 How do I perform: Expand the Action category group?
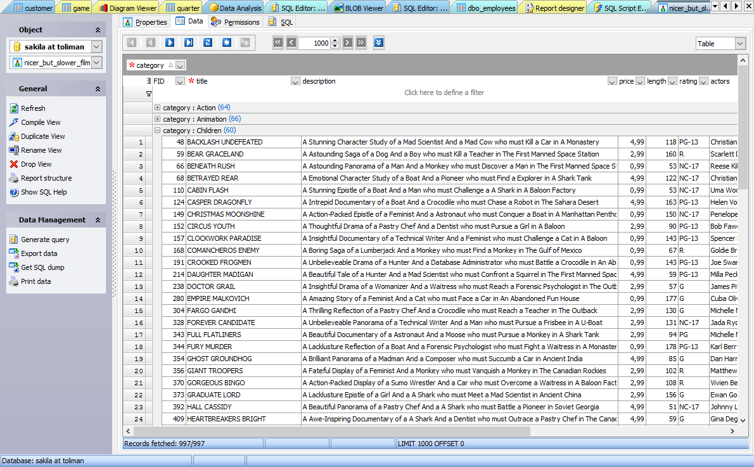[x=157, y=108]
